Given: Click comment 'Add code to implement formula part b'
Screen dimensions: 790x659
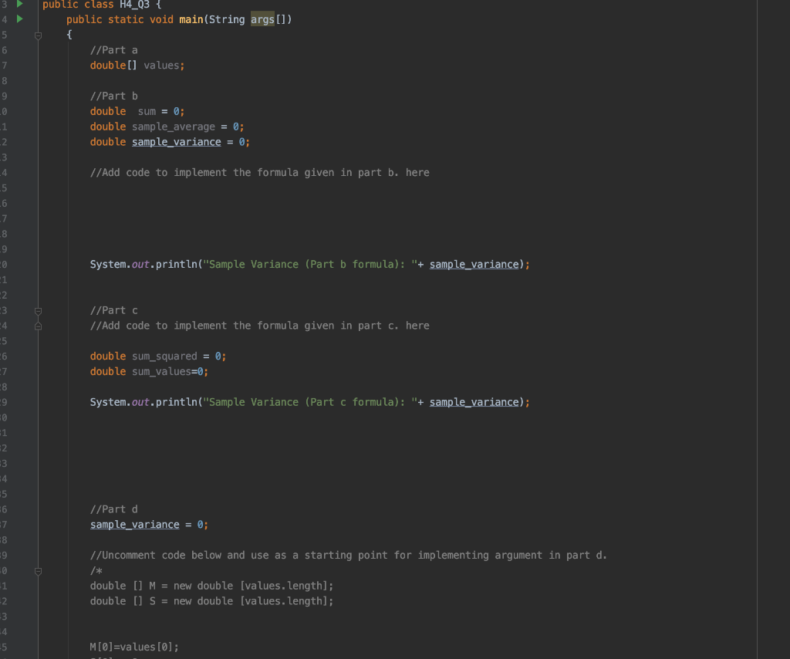Looking at the screenshot, I should [x=260, y=172].
